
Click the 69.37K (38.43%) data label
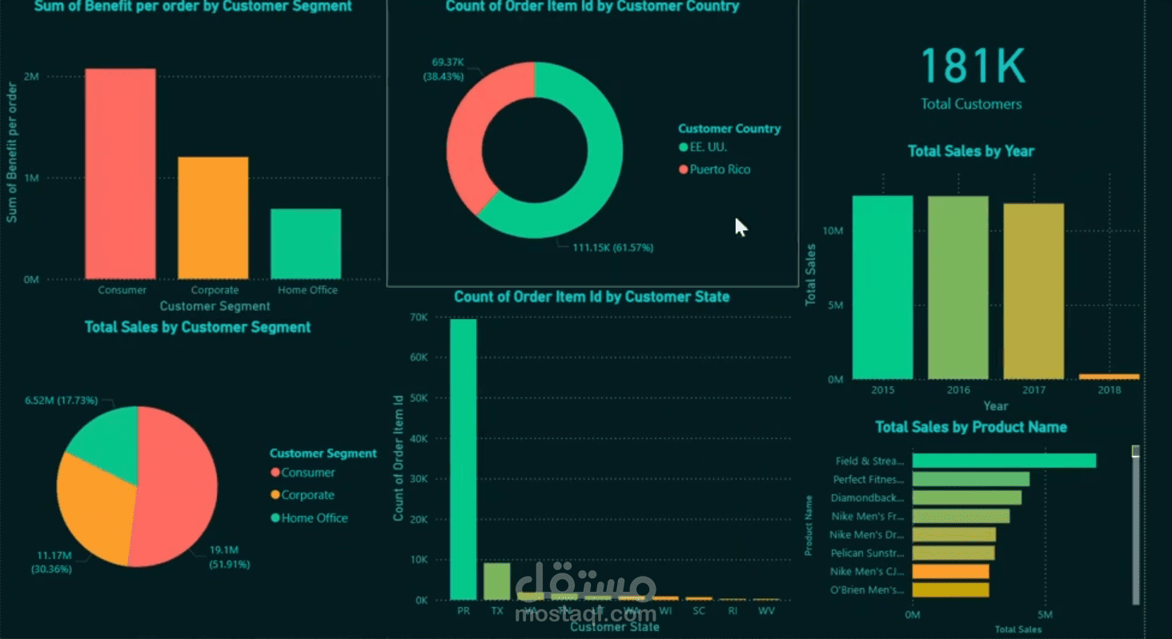444,69
